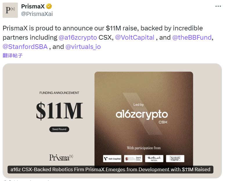Open the article headline caption overlay
The height and width of the screenshot is (181, 225).
click(110, 169)
